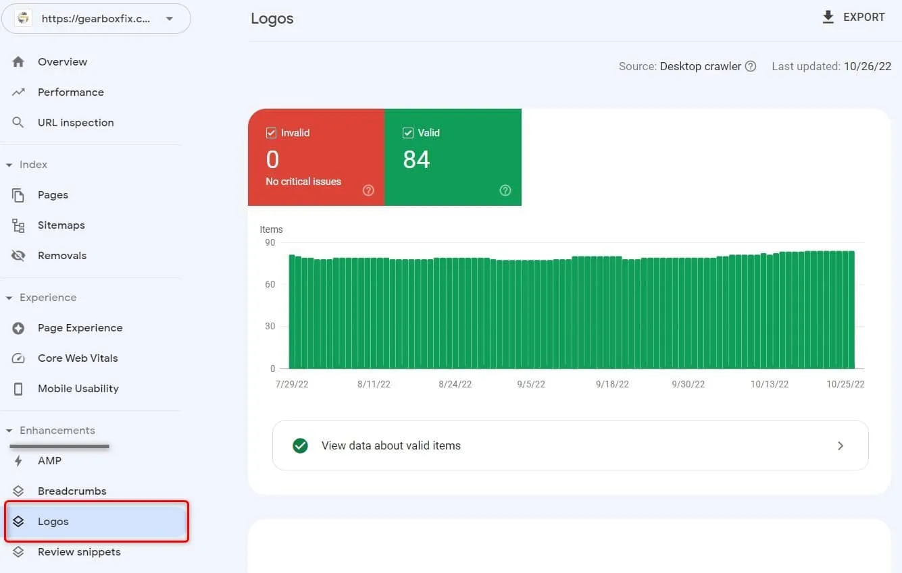Click the help icon beside Desktop crawler
Screen dimensions: 902x573
pyautogui.click(x=751, y=66)
